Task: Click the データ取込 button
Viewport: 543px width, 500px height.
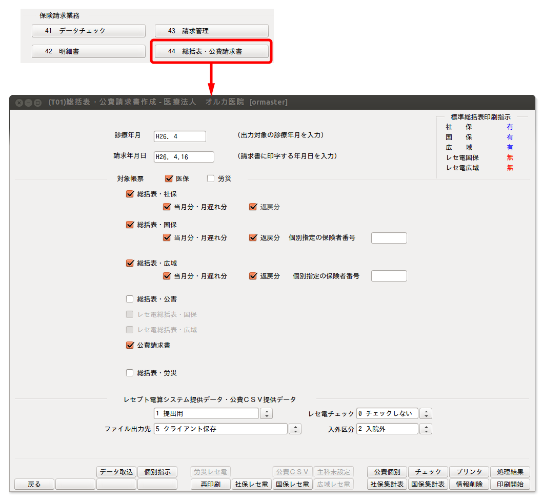Action: click(116, 472)
